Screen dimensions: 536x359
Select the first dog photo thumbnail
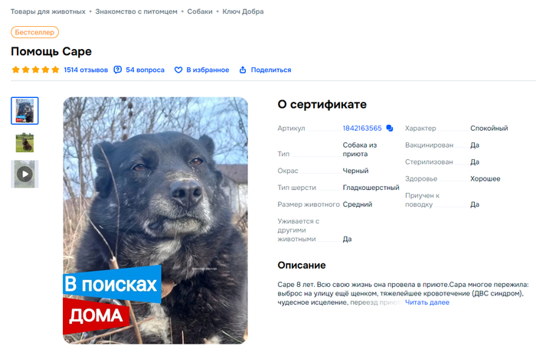pyautogui.click(x=25, y=111)
